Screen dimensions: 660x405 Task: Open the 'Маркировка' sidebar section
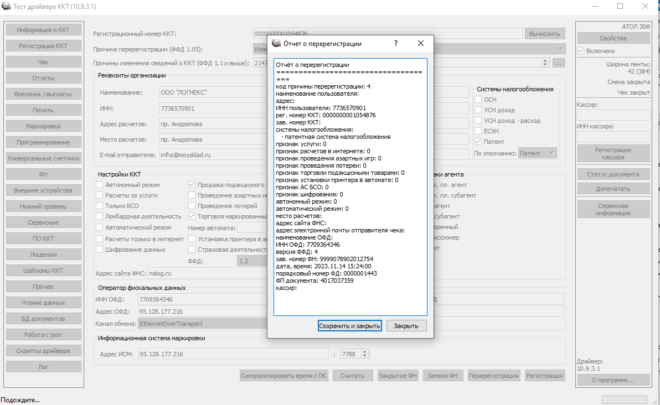click(43, 126)
